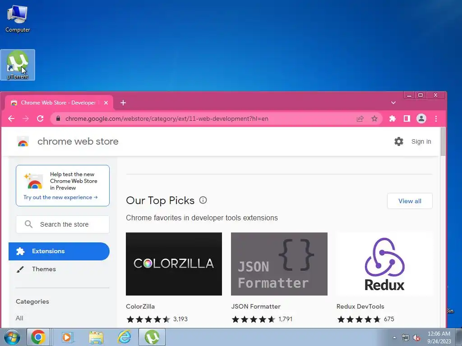Open the Chrome profile avatar

(421, 118)
